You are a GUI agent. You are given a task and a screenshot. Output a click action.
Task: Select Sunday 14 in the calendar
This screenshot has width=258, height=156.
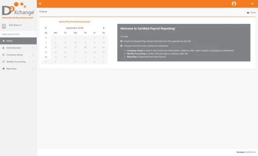[46, 47]
